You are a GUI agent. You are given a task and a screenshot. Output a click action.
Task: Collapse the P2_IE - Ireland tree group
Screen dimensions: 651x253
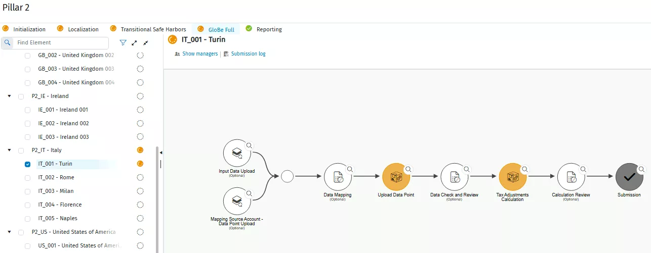coord(9,96)
